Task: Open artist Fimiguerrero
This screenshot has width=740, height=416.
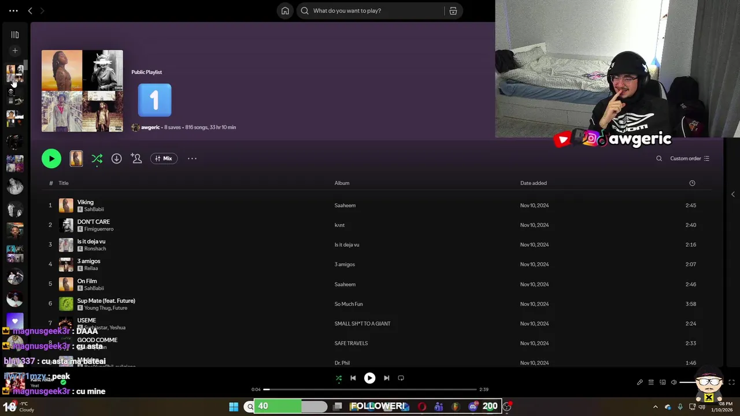Action: click(99, 229)
